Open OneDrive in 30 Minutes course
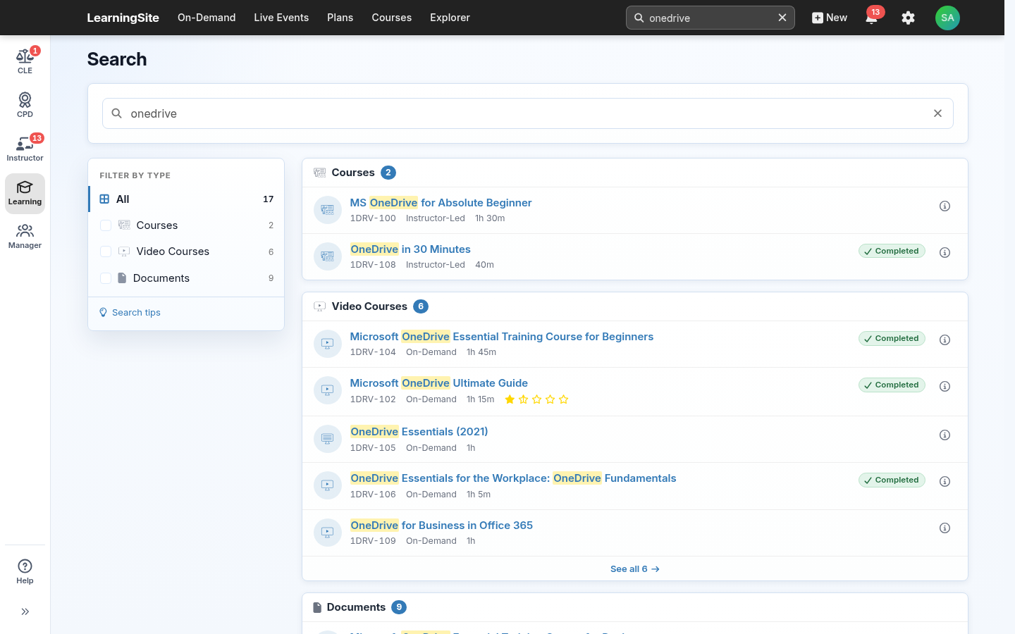Viewport: 1015px width, 634px height. point(410,249)
